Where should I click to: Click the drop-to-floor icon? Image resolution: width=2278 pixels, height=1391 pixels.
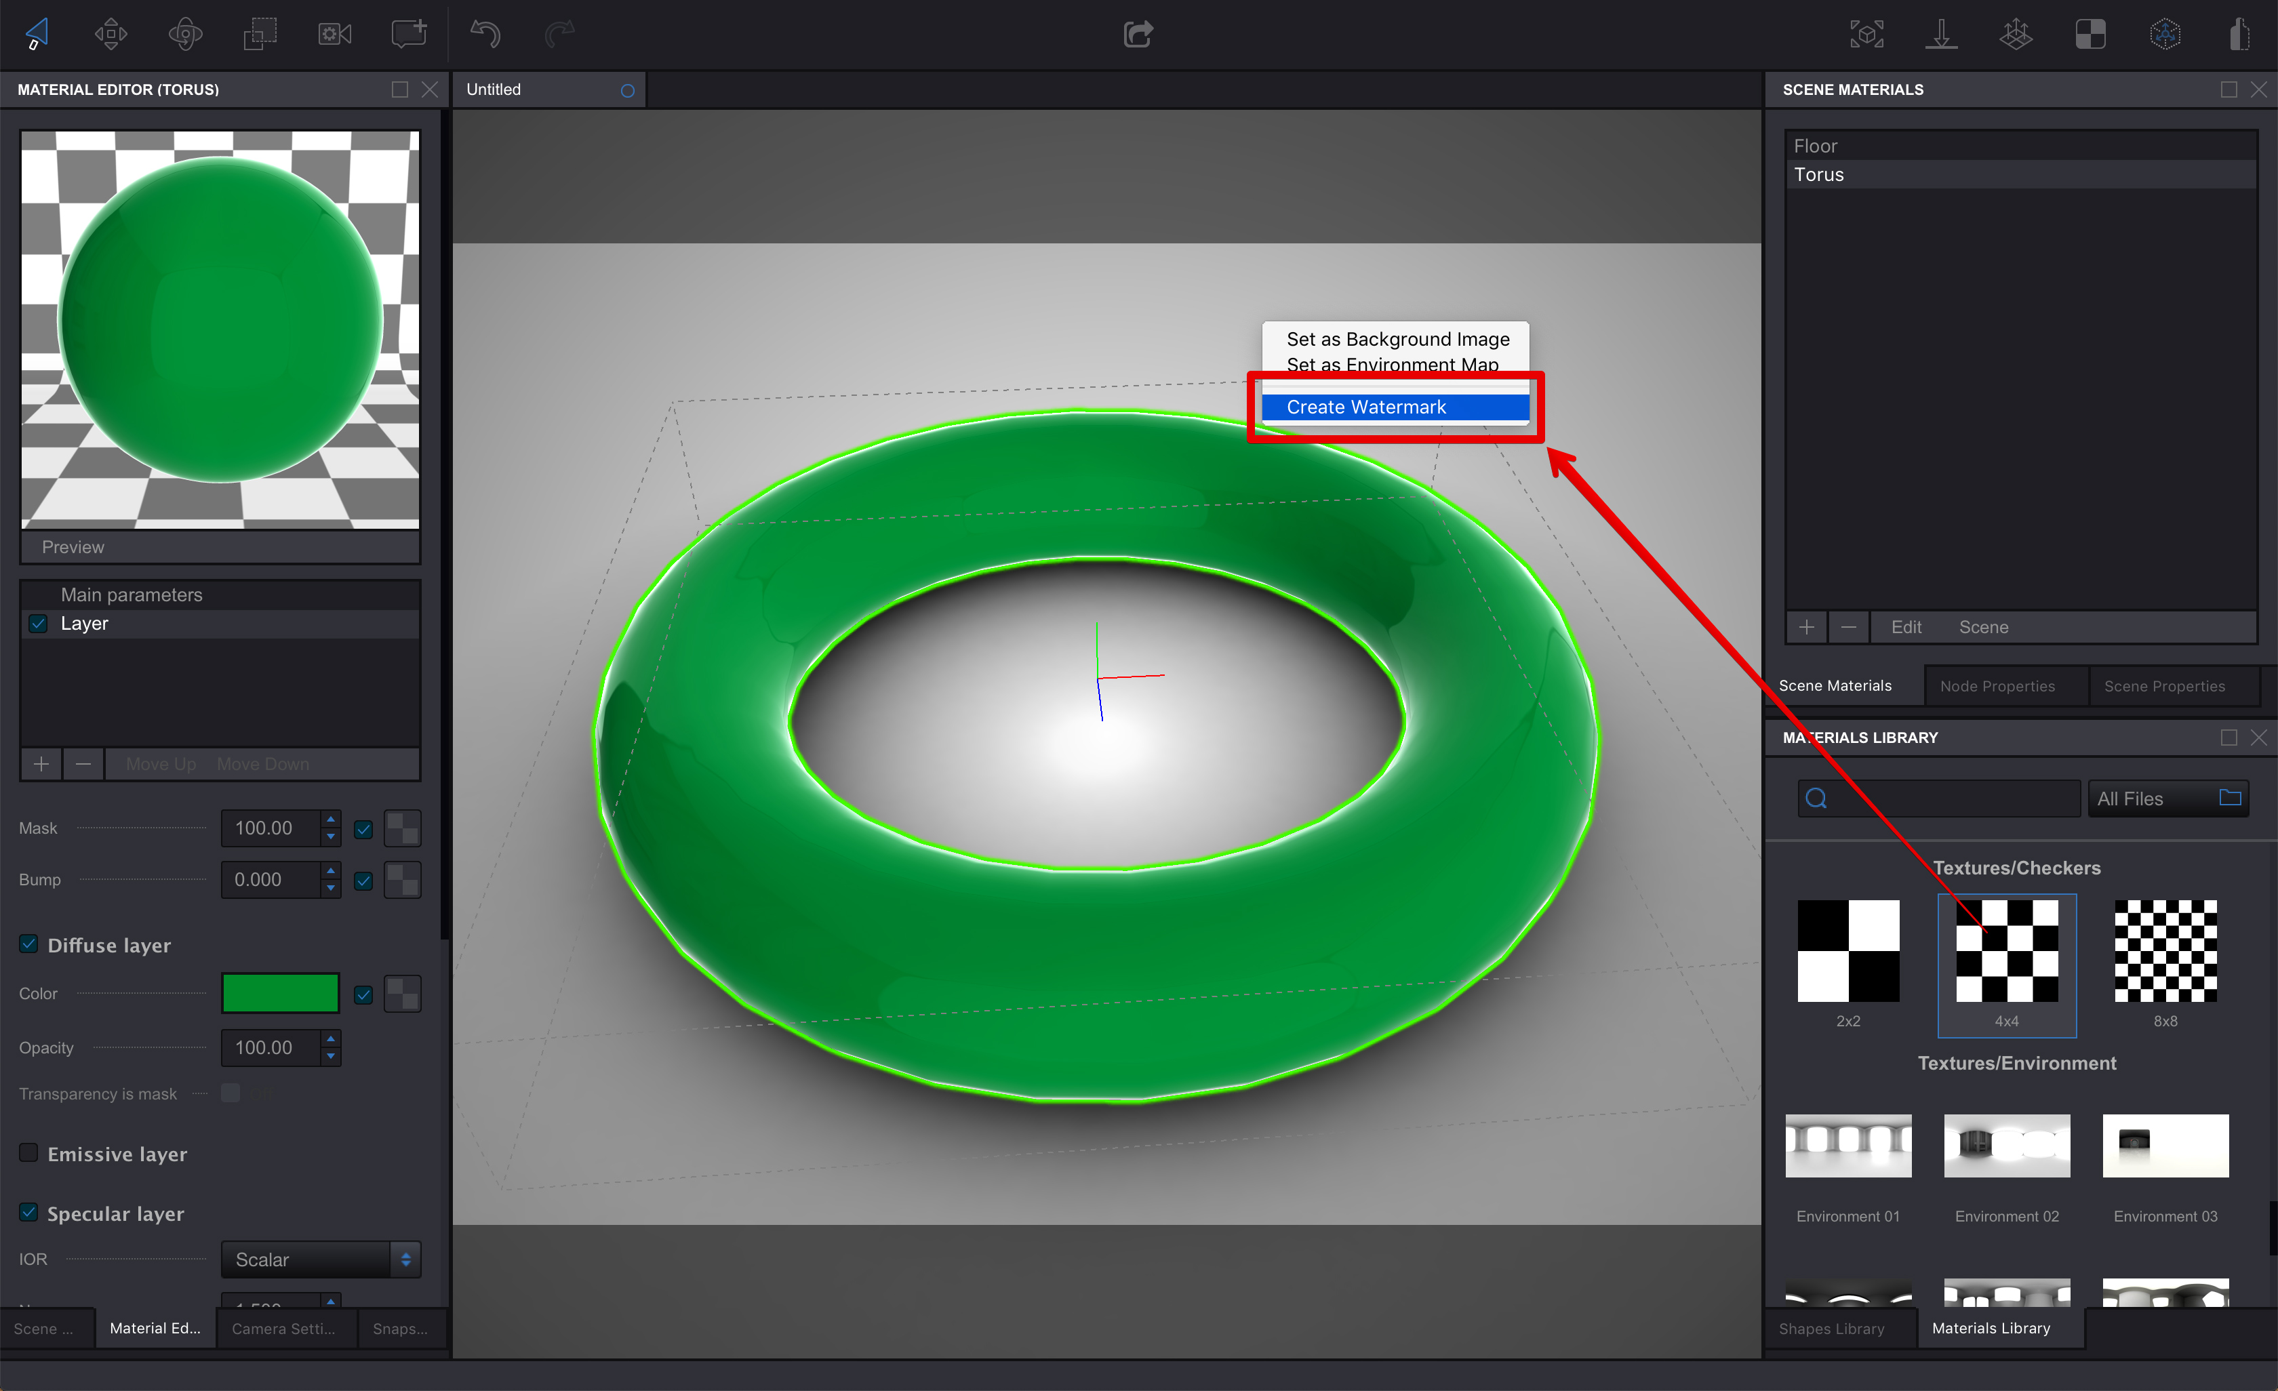[x=1942, y=33]
